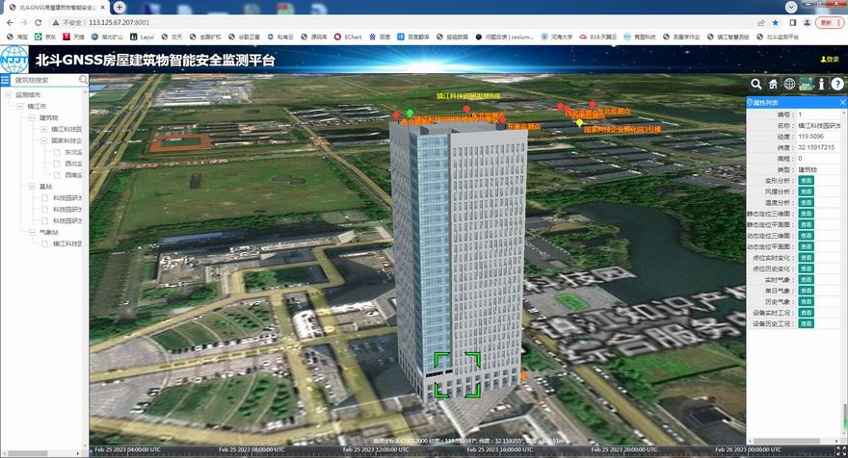Open the 河海大学 bookmark
The height and width of the screenshot is (458, 848).
[x=557, y=37]
